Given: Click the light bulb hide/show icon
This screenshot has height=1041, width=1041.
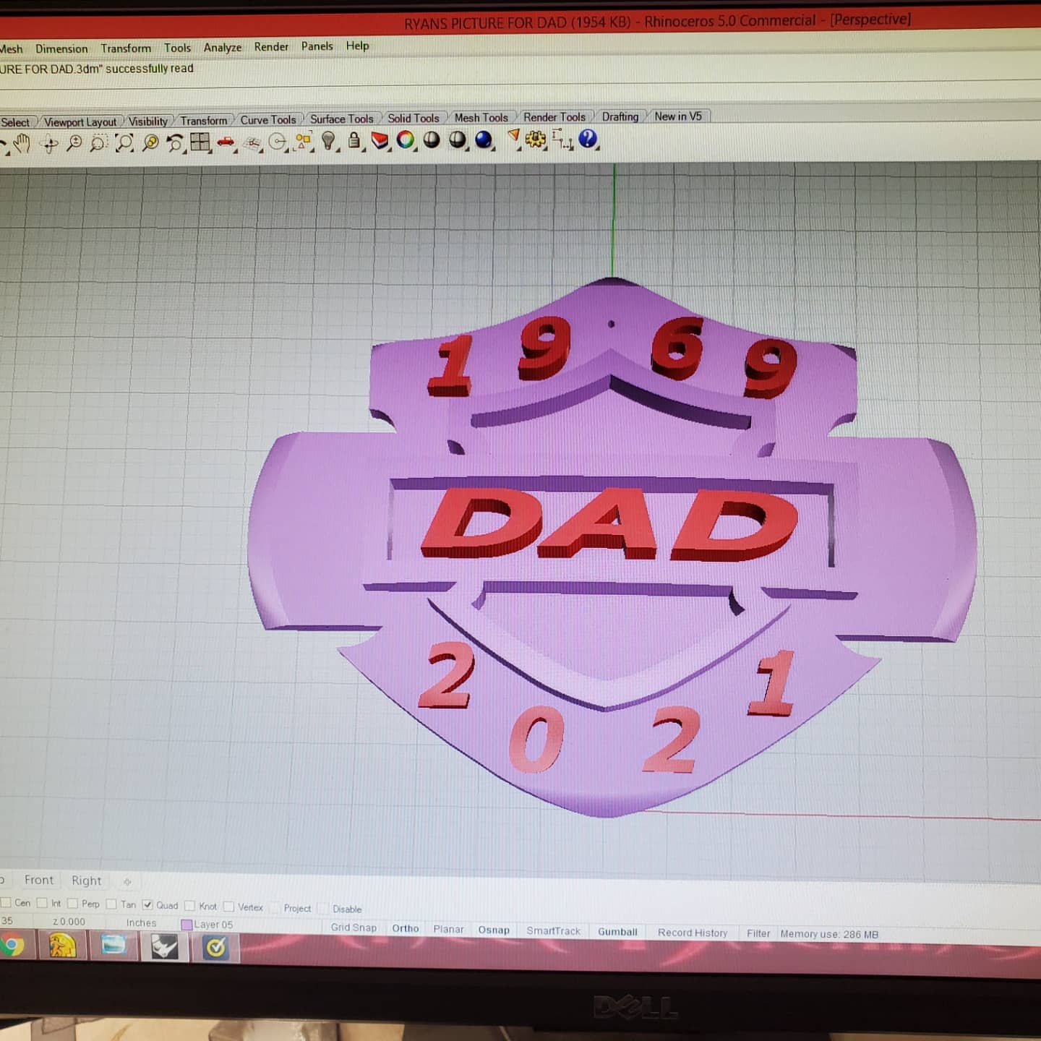Looking at the screenshot, I should (x=328, y=140).
